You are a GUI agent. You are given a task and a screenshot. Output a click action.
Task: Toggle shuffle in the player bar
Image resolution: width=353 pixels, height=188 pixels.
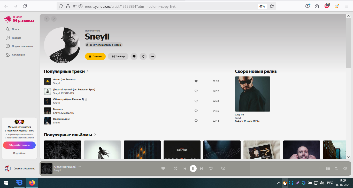point(175,168)
